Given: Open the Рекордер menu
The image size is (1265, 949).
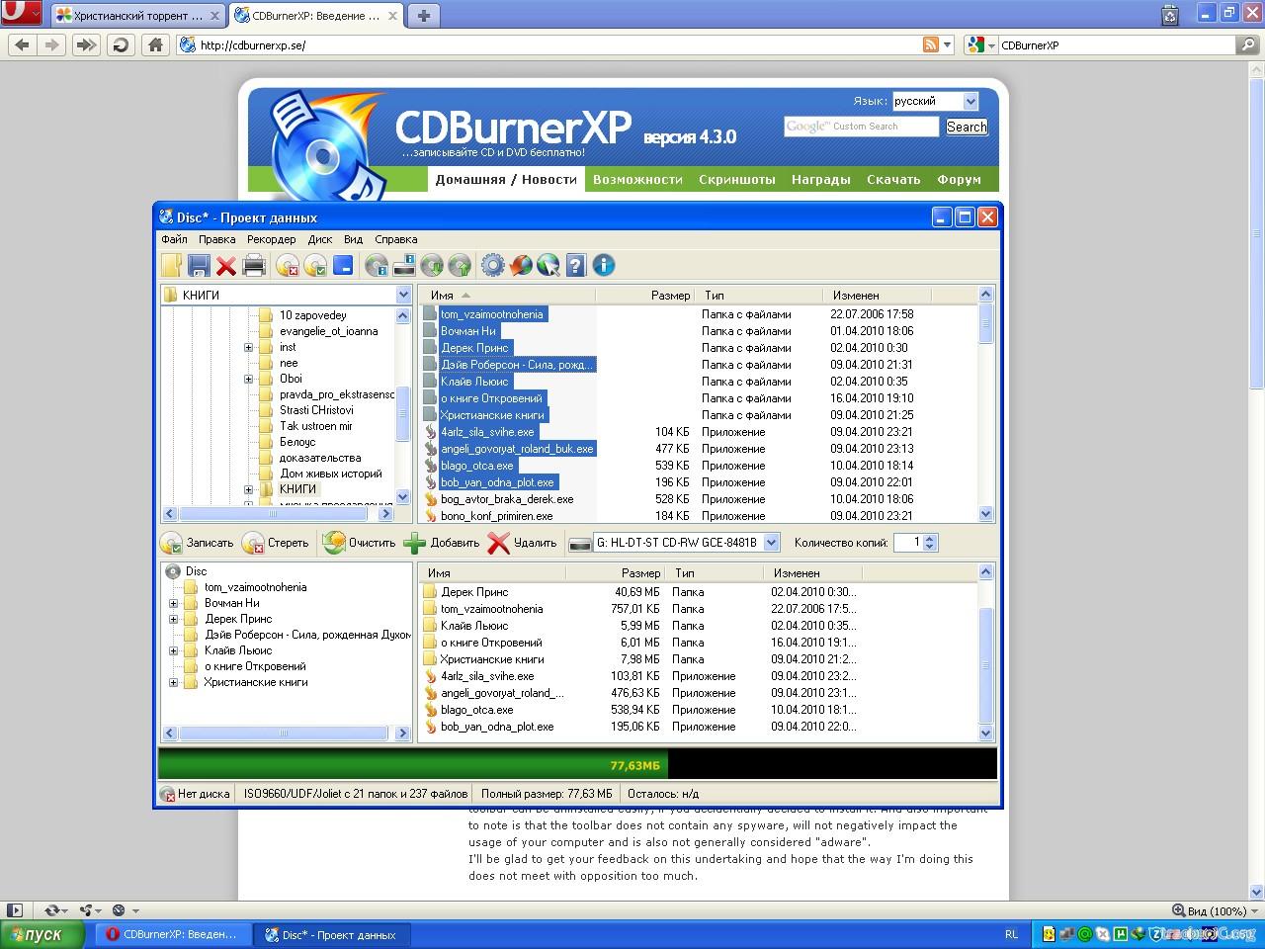Looking at the screenshot, I should click(x=271, y=239).
